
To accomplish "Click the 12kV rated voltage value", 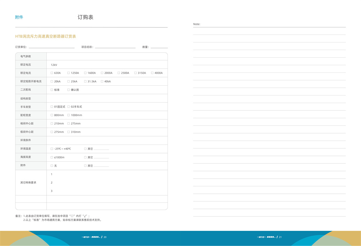I will (x=54, y=65).
